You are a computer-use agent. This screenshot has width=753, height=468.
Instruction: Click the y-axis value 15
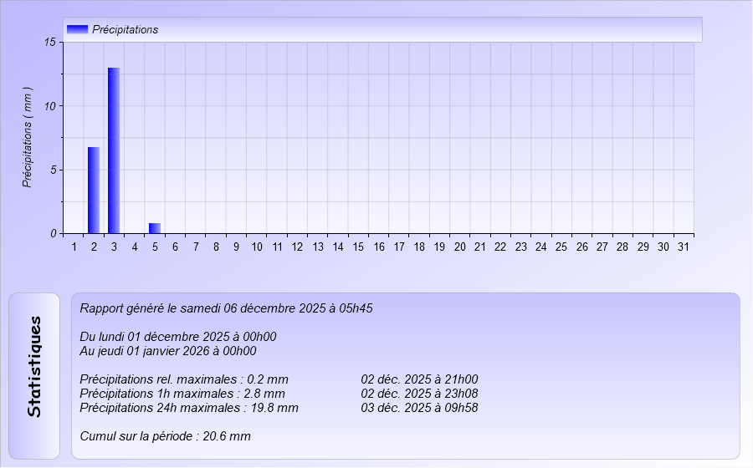(50, 43)
